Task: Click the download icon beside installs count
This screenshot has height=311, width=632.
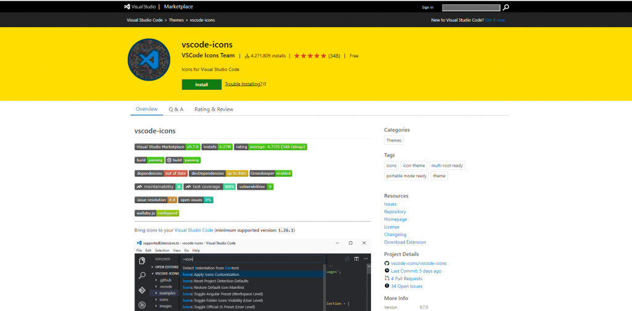Action: pyautogui.click(x=247, y=56)
